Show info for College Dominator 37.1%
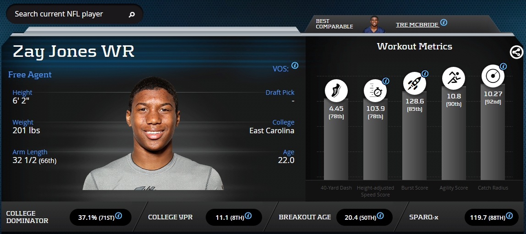The image size is (526, 234). click(118, 216)
